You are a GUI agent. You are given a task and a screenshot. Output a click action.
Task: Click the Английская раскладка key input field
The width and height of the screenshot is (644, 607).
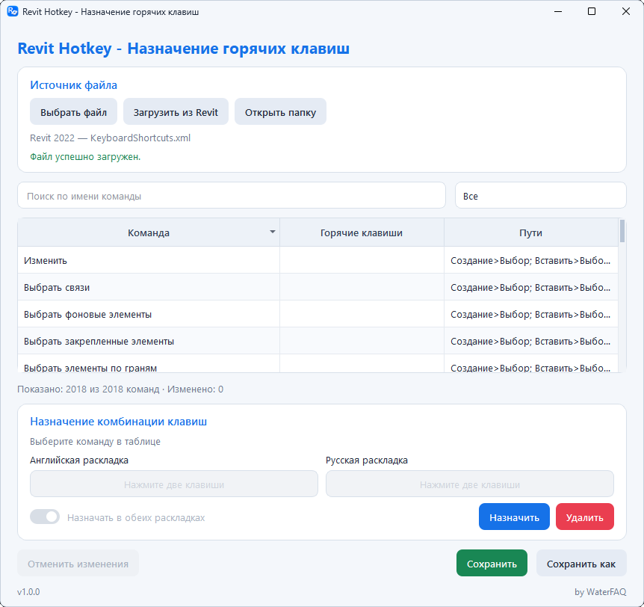[x=174, y=484]
